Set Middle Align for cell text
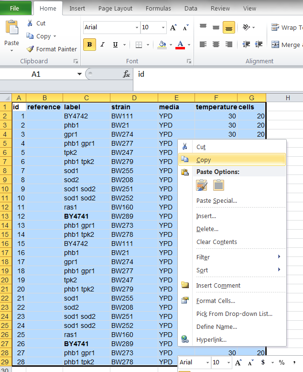 216,27
